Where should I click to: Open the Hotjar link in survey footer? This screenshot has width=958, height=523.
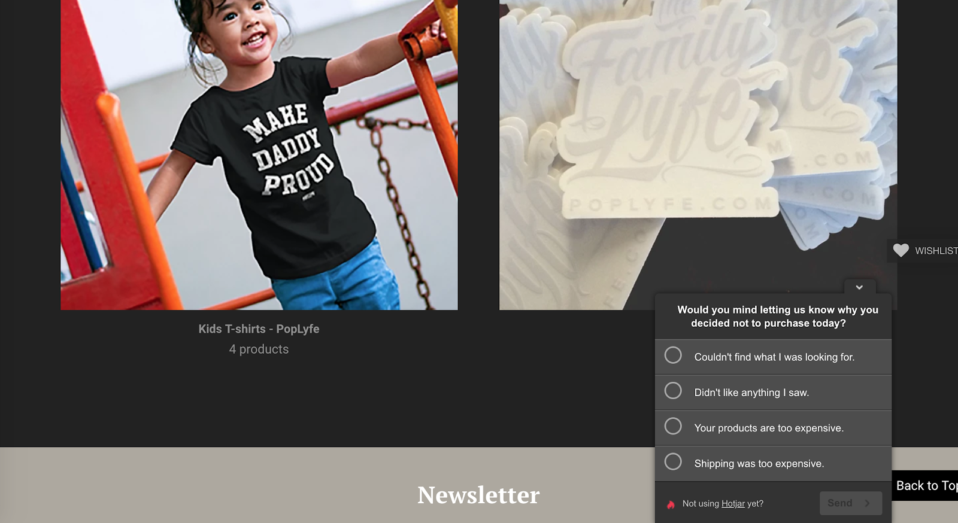point(733,504)
